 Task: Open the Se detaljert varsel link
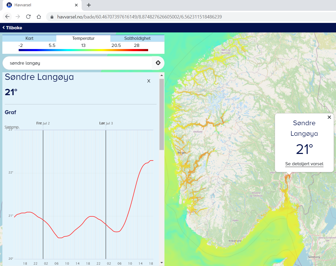coord(304,164)
